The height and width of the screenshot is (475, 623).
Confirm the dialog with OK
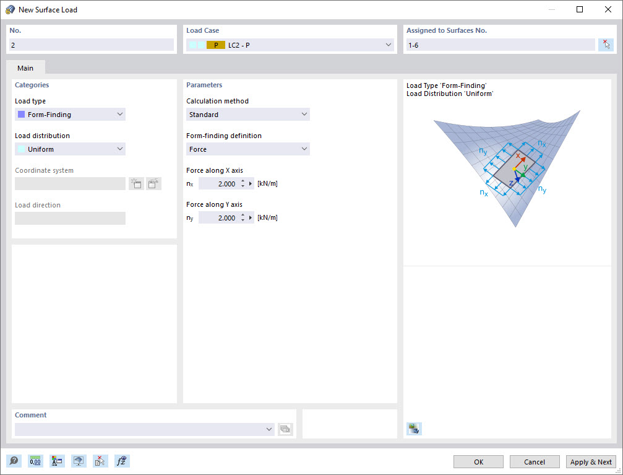tap(478, 461)
